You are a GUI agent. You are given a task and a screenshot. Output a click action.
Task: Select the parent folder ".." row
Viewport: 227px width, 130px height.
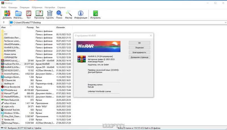click(x=36, y=31)
